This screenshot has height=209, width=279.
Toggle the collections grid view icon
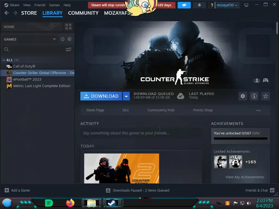coord(68,27)
